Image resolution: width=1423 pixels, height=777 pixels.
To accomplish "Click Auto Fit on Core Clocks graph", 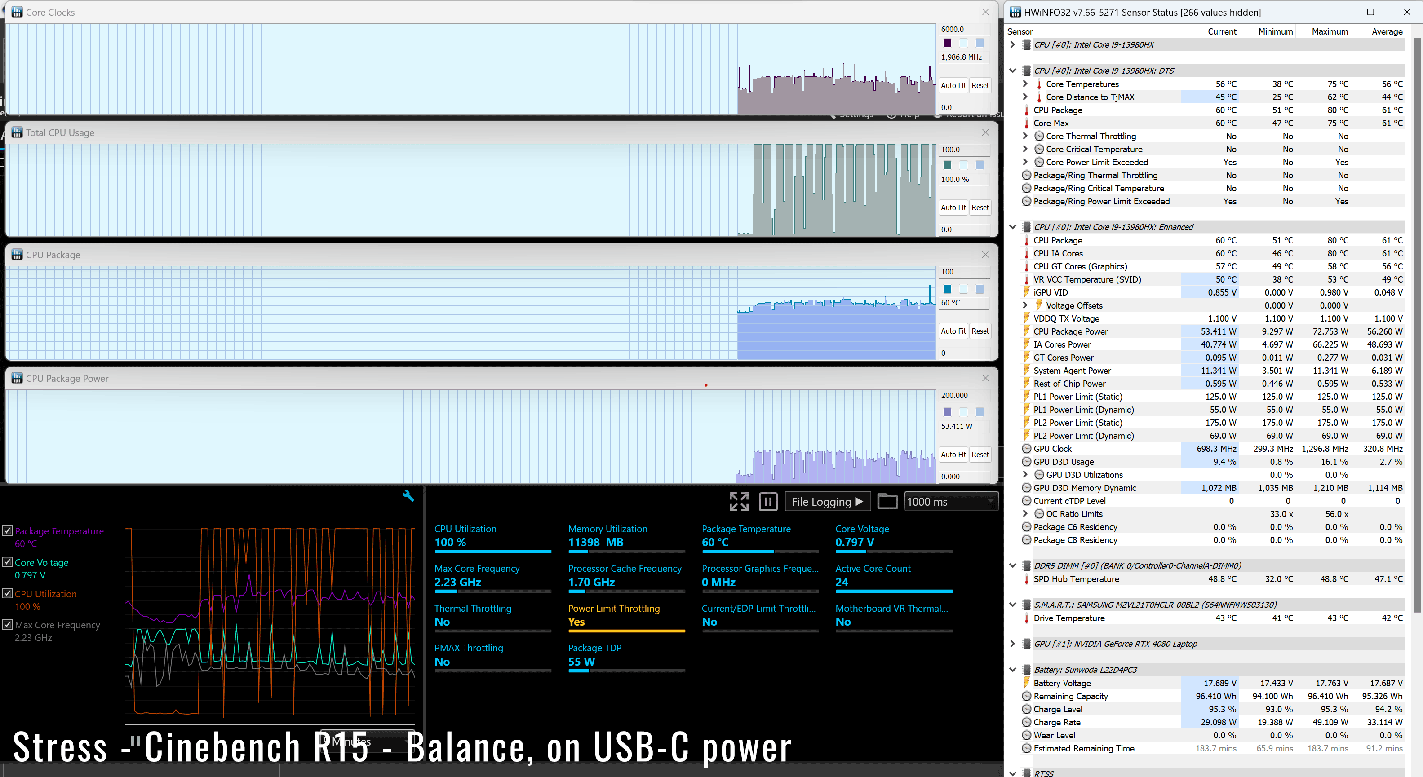I will pos(953,86).
